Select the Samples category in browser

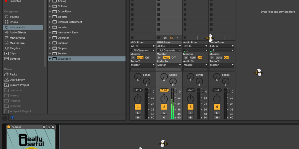click(15, 59)
